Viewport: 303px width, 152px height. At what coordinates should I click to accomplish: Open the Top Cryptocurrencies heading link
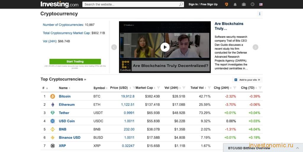coord(63,79)
